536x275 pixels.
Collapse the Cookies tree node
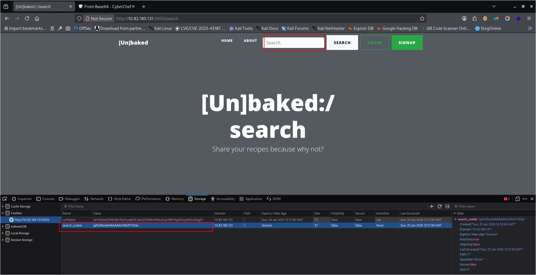coord(3,213)
